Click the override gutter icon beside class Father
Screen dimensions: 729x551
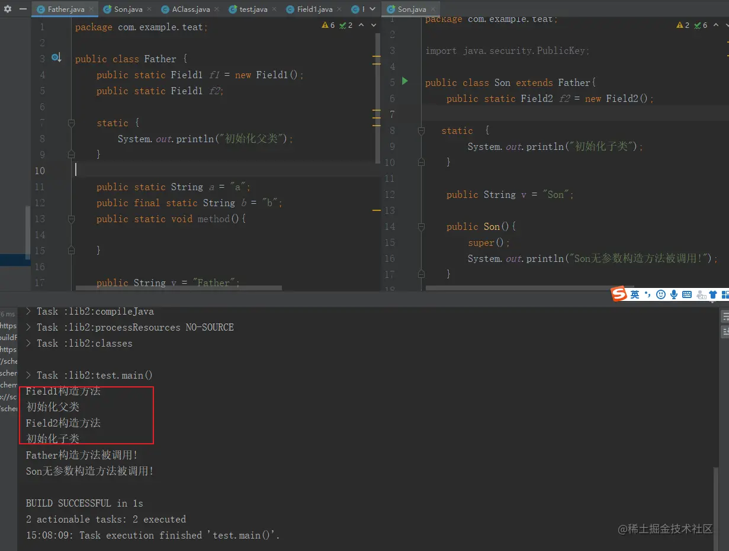click(x=56, y=58)
